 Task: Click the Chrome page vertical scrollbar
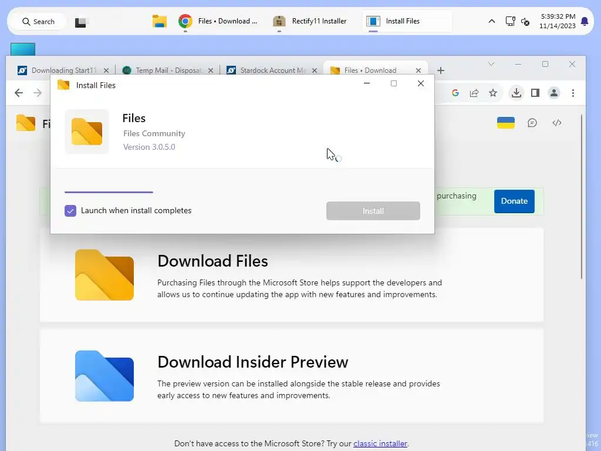pos(582,197)
